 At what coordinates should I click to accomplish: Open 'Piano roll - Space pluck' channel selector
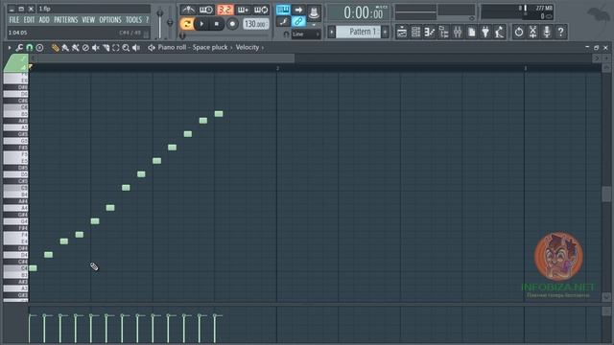point(193,47)
